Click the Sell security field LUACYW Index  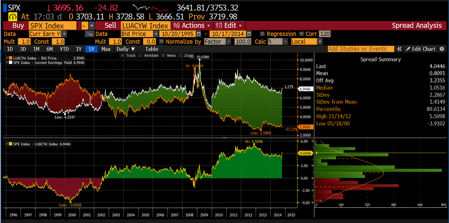145,26
